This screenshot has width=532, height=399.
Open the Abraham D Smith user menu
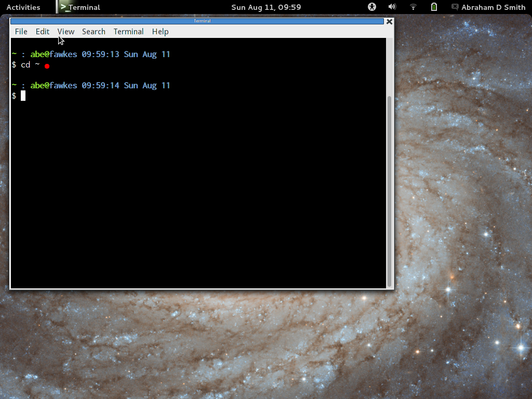488,7
